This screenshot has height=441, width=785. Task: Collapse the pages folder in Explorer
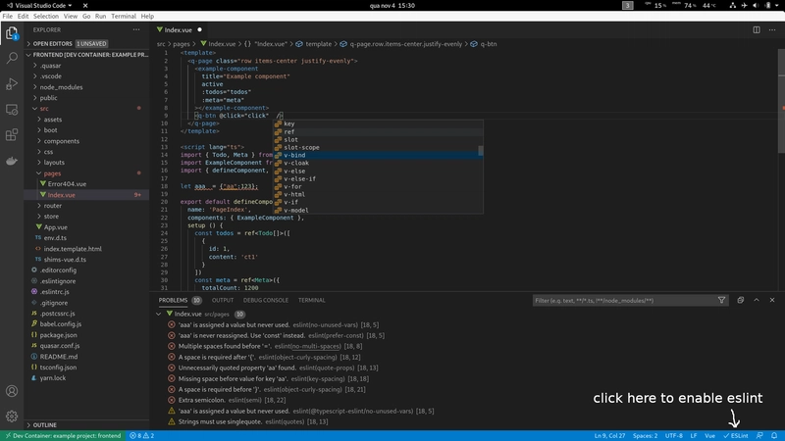tap(52, 172)
